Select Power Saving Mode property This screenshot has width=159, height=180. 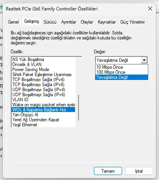click(44, 70)
